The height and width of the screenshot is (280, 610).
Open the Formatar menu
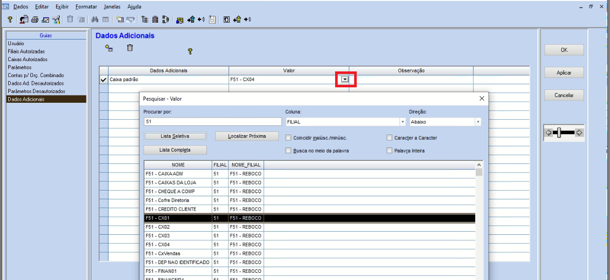click(86, 7)
